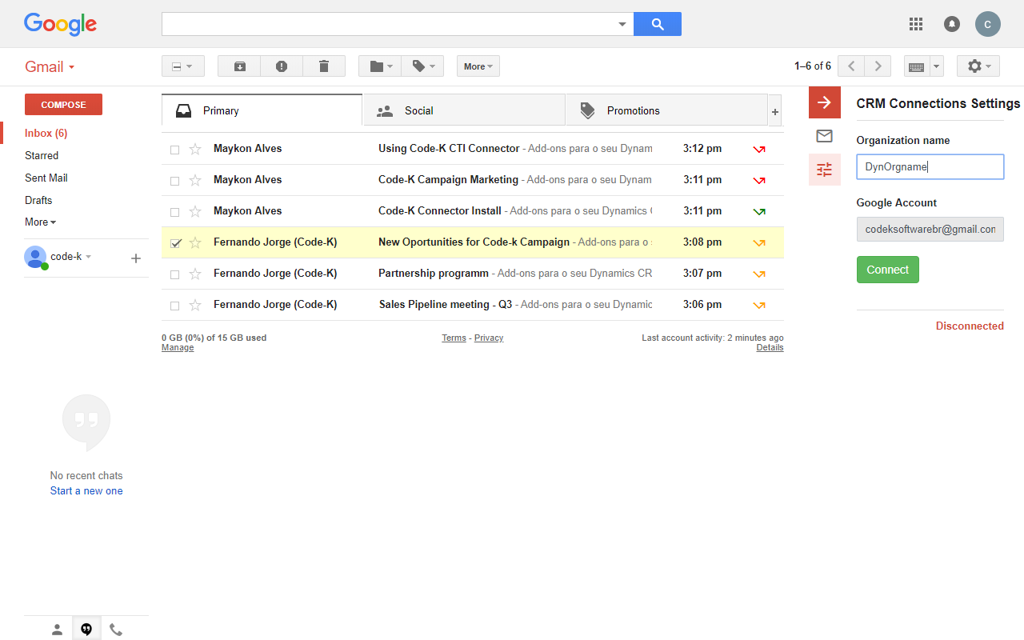
Task: Open the toolbar More dropdown
Action: click(x=478, y=66)
